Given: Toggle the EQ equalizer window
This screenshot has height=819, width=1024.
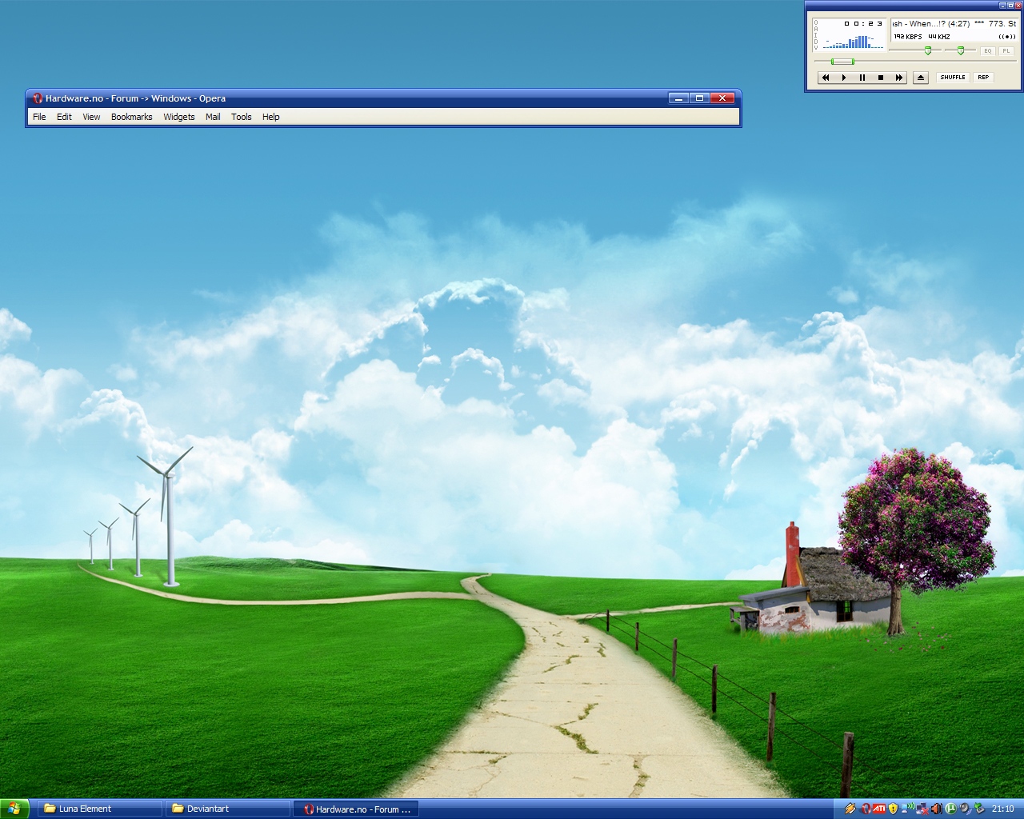Looking at the screenshot, I should point(988,50).
